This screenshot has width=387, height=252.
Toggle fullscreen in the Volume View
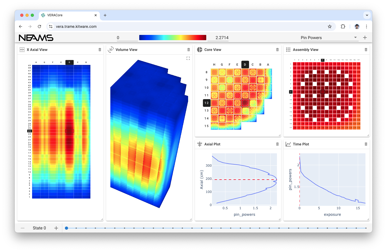pyautogui.click(x=188, y=58)
